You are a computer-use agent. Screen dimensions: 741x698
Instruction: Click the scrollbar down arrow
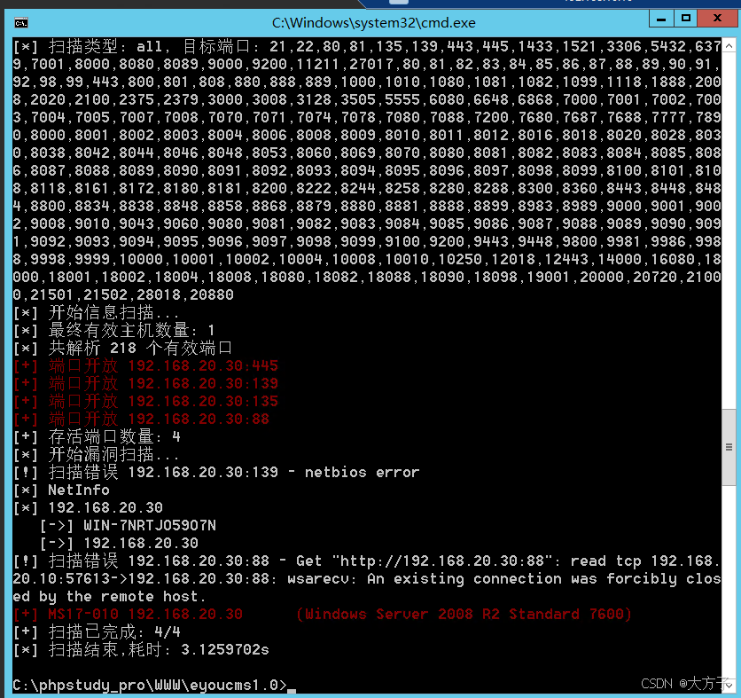coord(729,685)
